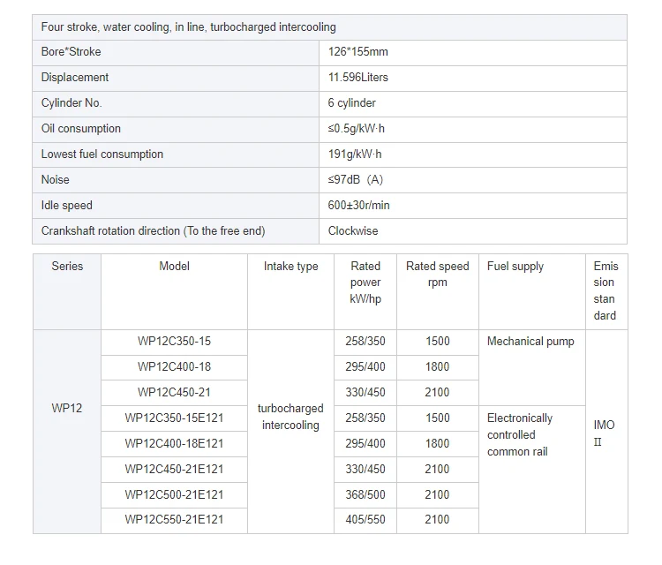Select the 368/500 rated power value
The height and width of the screenshot is (565, 662).
point(365,495)
